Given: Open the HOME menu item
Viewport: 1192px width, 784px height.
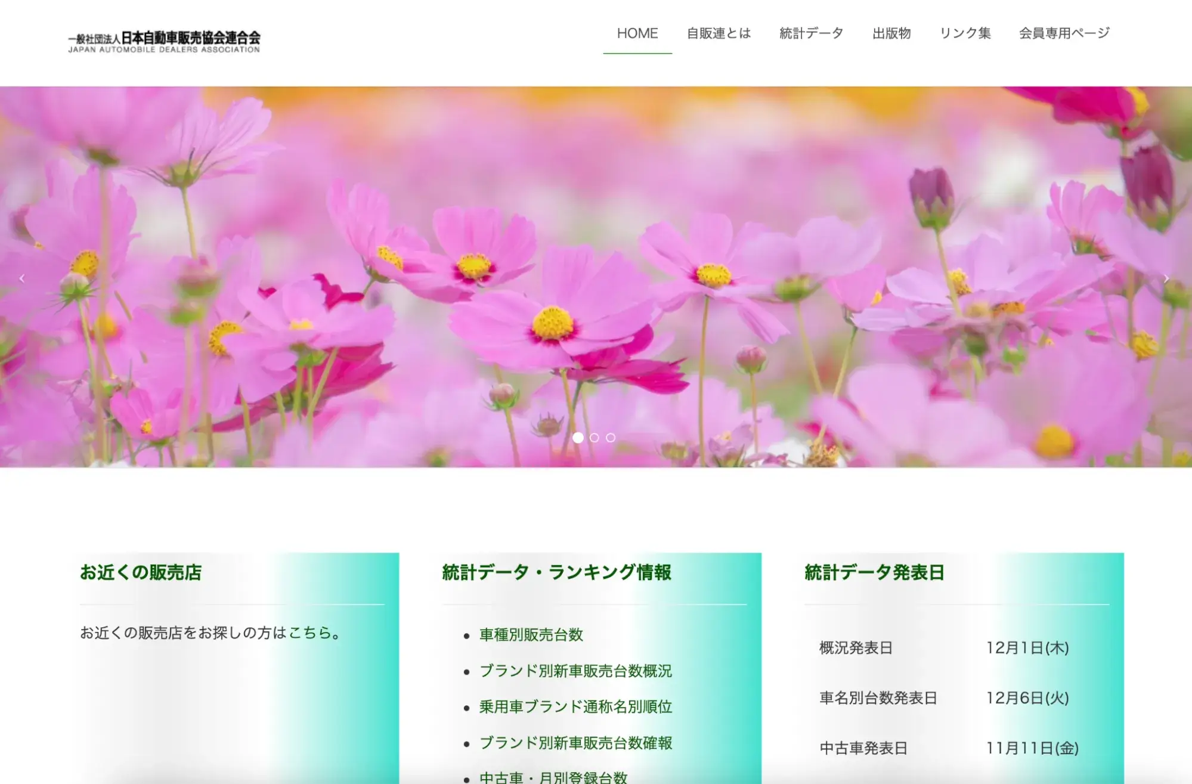Looking at the screenshot, I should 637,33.
